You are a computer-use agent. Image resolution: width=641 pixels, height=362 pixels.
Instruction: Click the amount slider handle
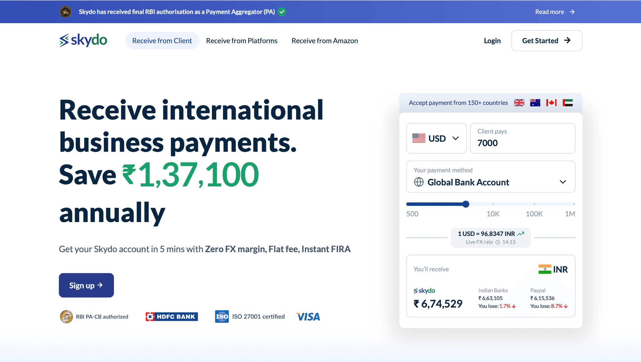466,204
